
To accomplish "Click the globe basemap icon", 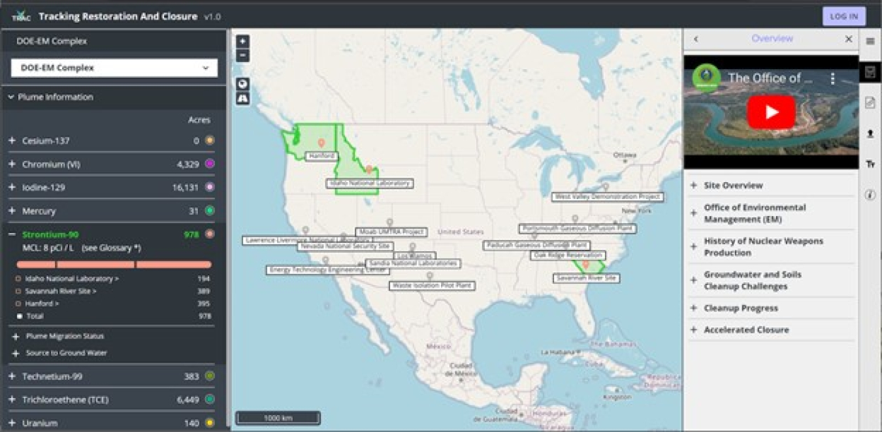I will click(x=242, y=84).
